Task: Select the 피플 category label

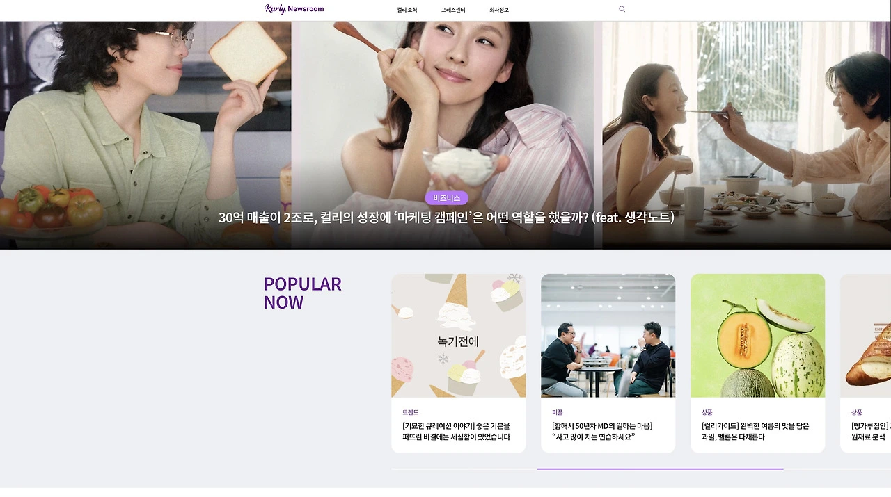Action: point(557,412)
